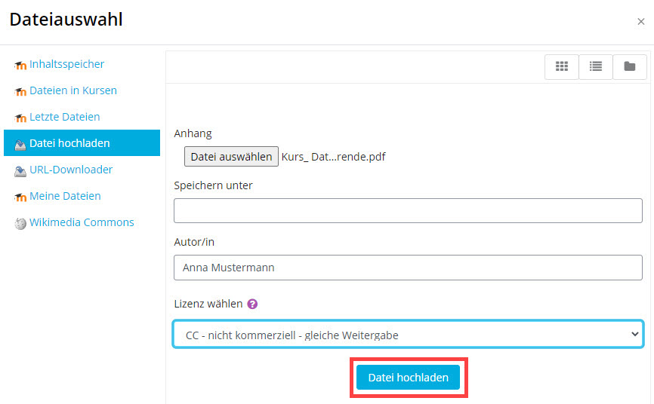Image resolution: width=654 pixels, height=404 pixels.
Task: Select Datei hochladen in the sidebar
Action: tap(69, 143)
